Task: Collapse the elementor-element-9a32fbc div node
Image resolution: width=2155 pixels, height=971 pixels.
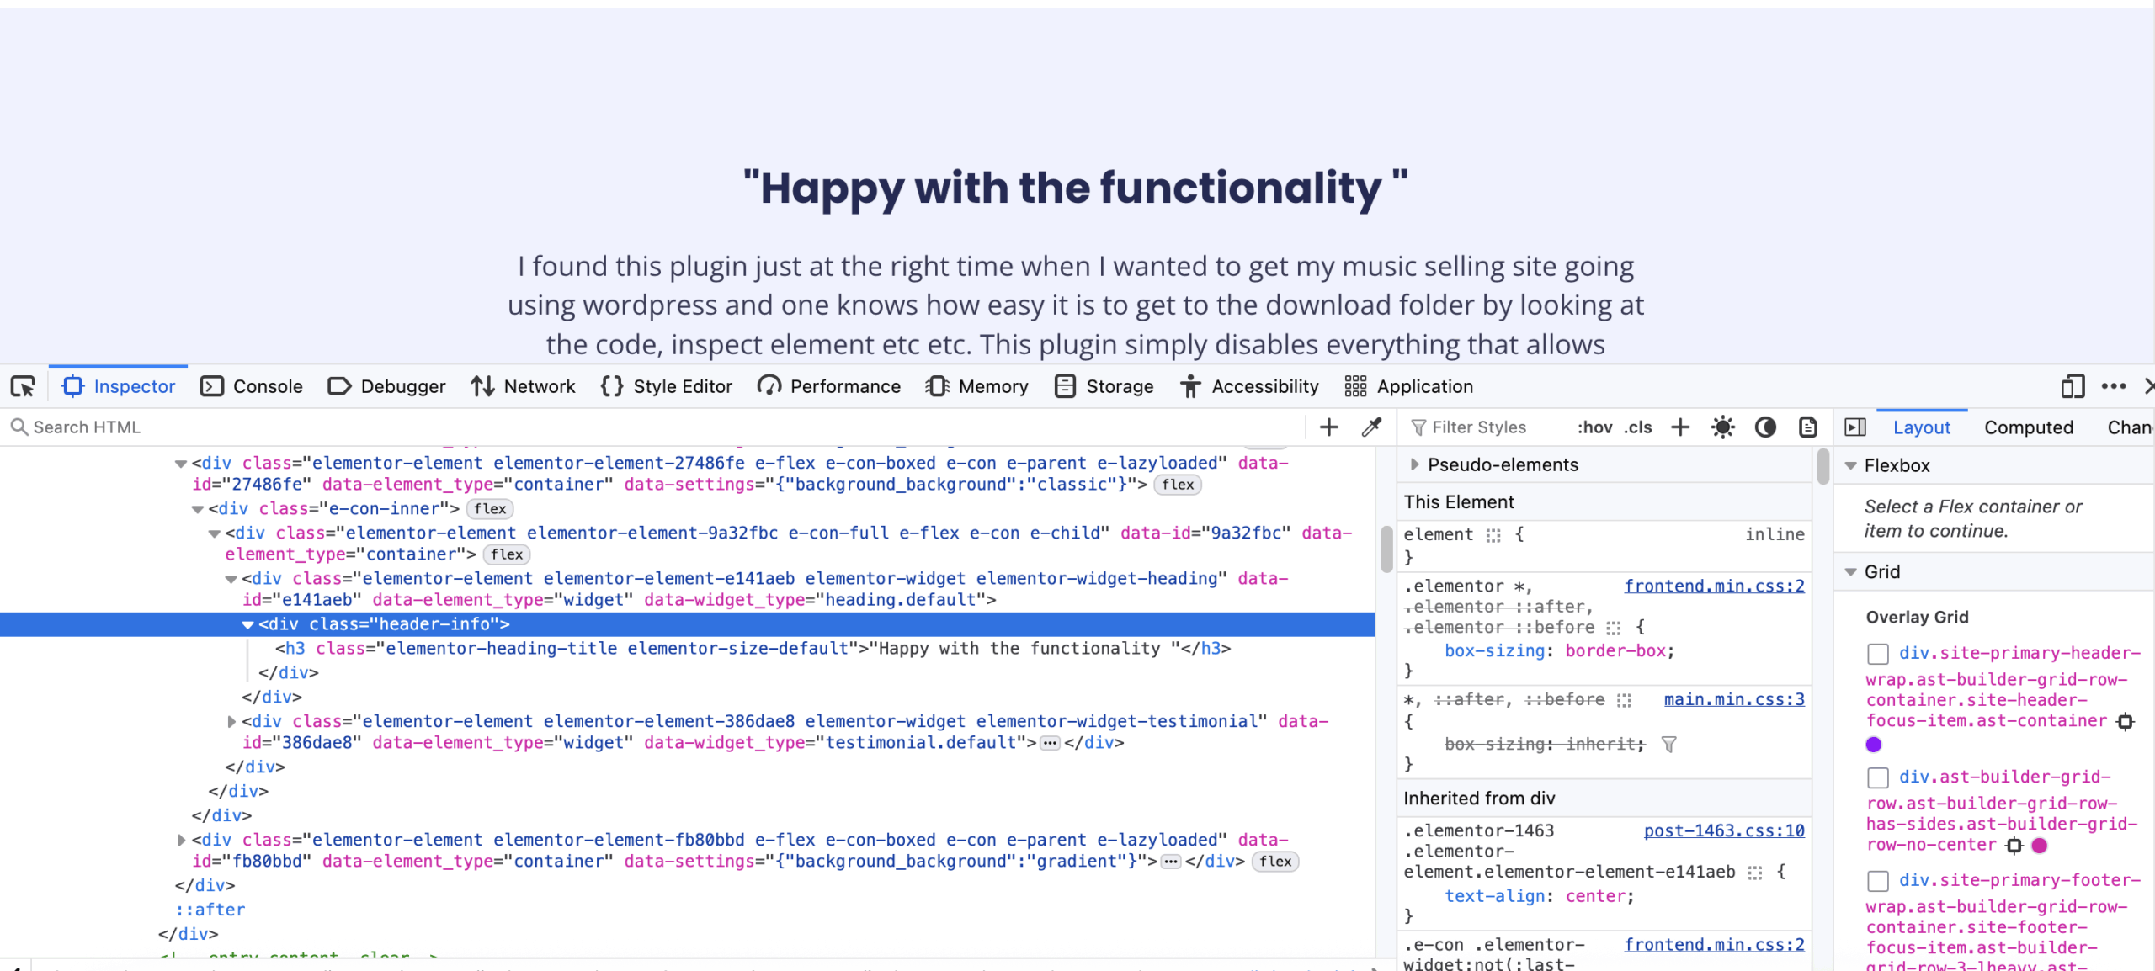Action: tap(214, 533)
